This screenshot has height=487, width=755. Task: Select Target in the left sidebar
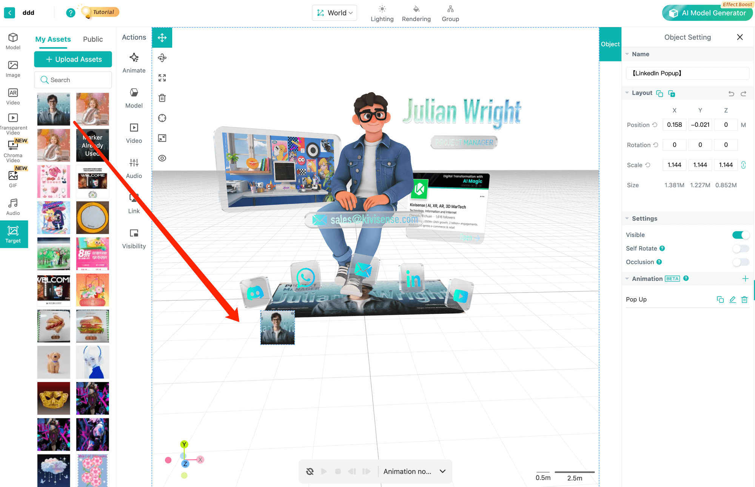14,234
